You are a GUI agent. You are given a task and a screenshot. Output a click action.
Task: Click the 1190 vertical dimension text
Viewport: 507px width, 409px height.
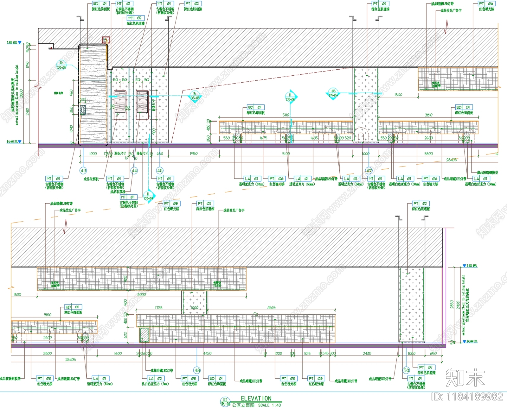(x=28, y=65)
